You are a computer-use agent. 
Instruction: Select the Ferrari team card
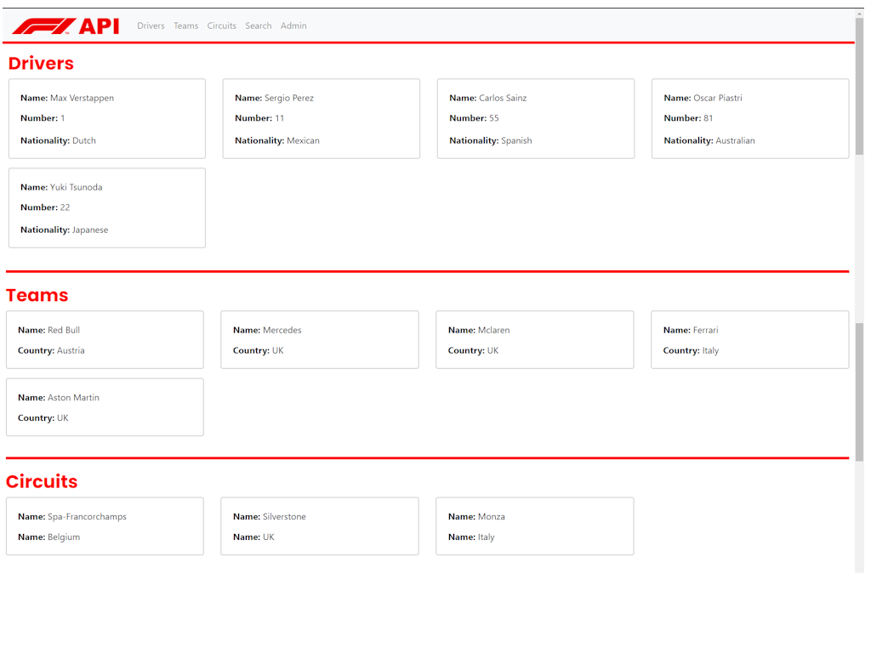(x=750, y=340)
